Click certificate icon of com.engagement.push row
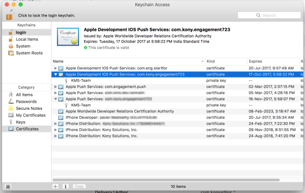This screenshot has height=193, width=305. click(x=61, y=87)
